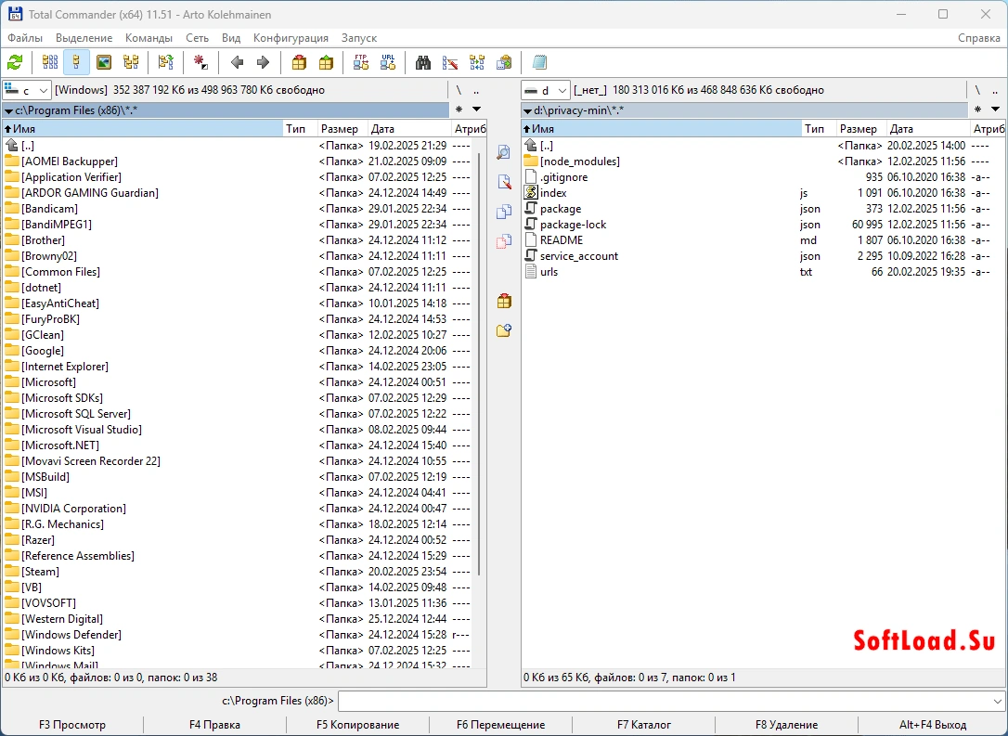The width and height of the screenshot is (1008, 736).
Task: Select the [NVIDIA Corporation] folder
Action: (237, 509)
